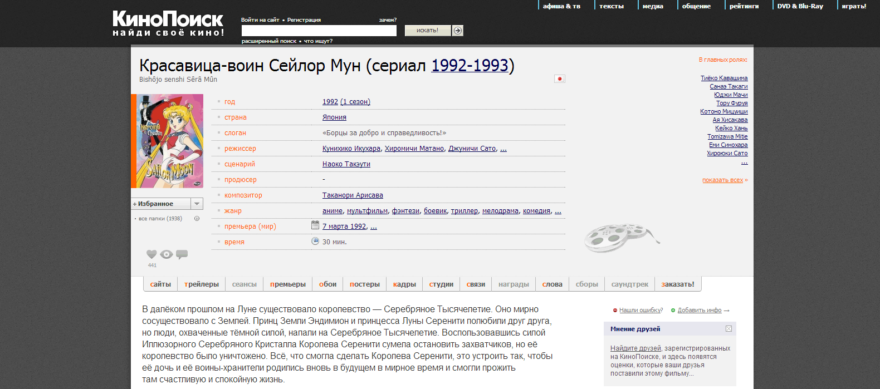Viewport: 880px width, 389px height.
Task: Switch to трейлеры tab
Action: [x=202, y=284]
